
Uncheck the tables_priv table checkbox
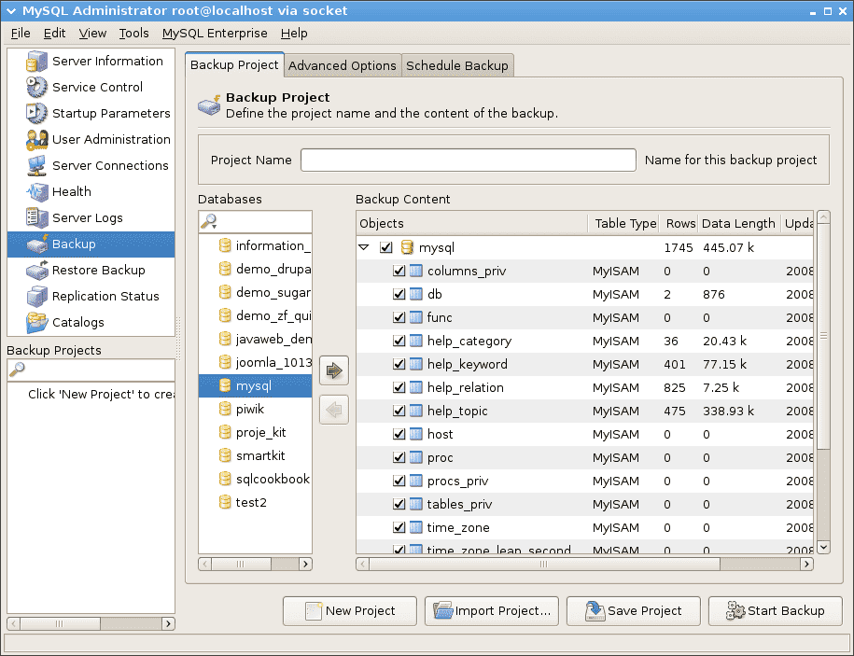pyautogui.click(x=399, y=504)
